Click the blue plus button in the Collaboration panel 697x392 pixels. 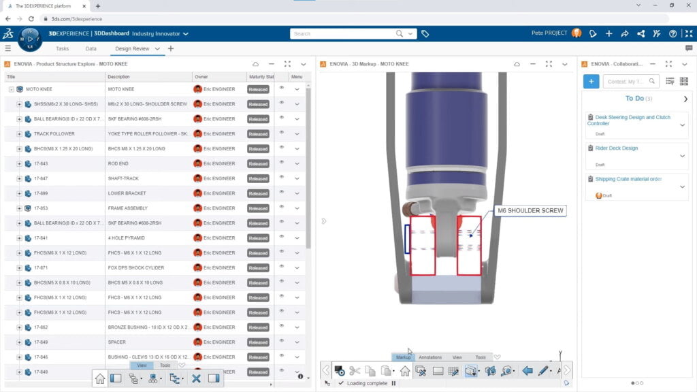pos(590,81)
